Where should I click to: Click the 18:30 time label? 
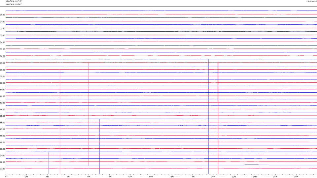click(3, 136)
